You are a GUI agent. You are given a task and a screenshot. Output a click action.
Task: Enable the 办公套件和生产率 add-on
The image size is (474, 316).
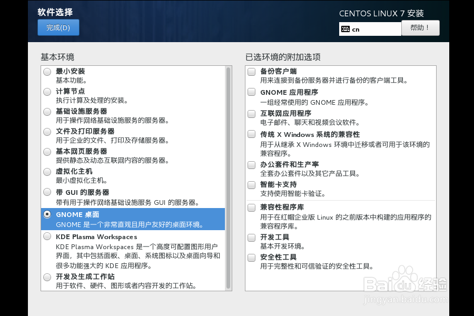click(251, 165)
